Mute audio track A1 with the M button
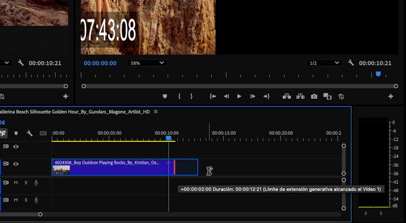This screenshot has width=406, height=223. [16, 183]
